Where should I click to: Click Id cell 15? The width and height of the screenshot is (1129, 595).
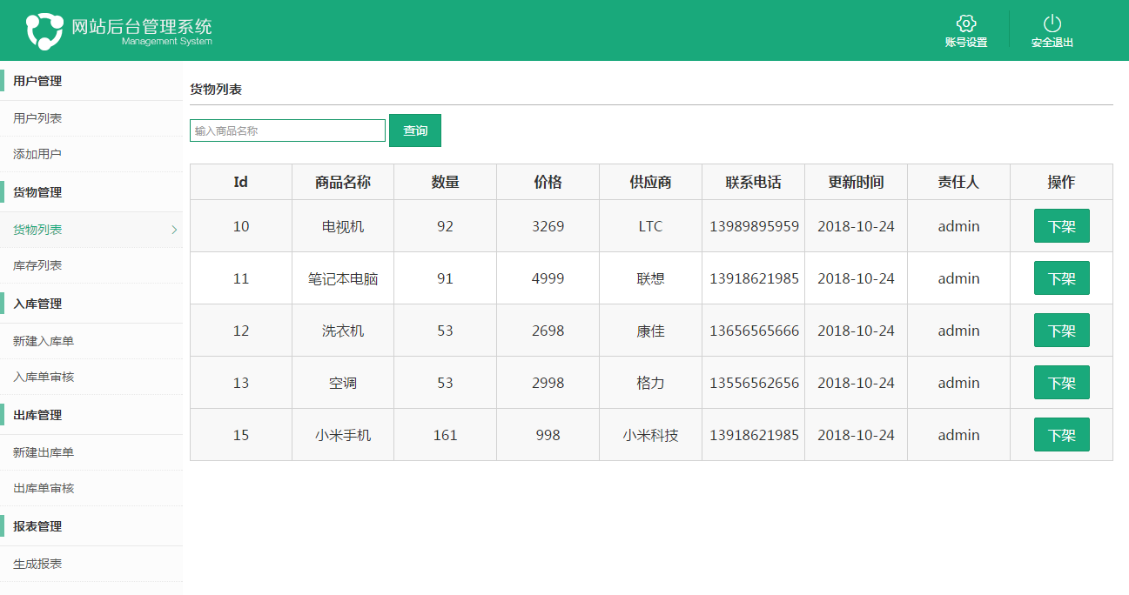(241, 435)
